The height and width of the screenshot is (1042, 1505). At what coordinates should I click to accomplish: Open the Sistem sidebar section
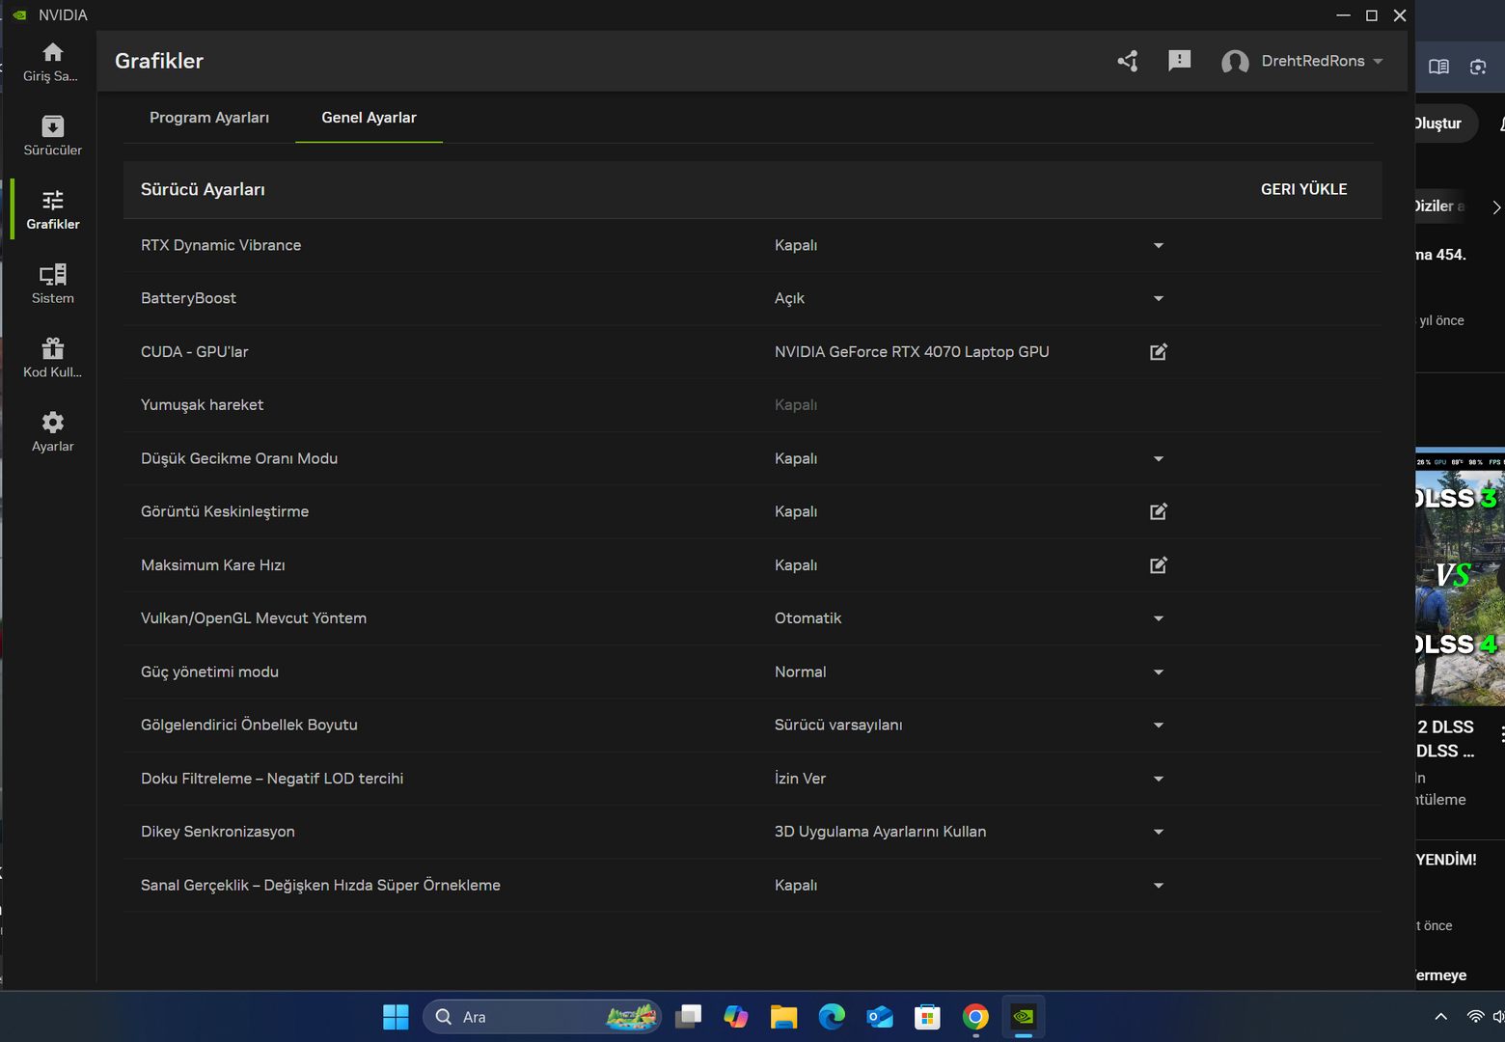(x=52, y=285)
